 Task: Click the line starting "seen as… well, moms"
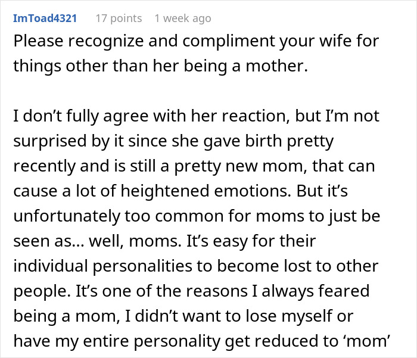(x=165, y=241)
